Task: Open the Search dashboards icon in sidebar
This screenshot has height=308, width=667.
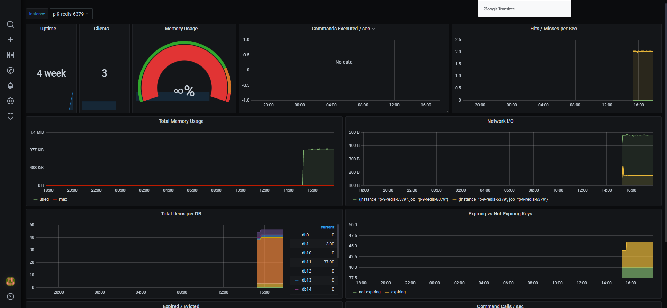Action: 10,24
